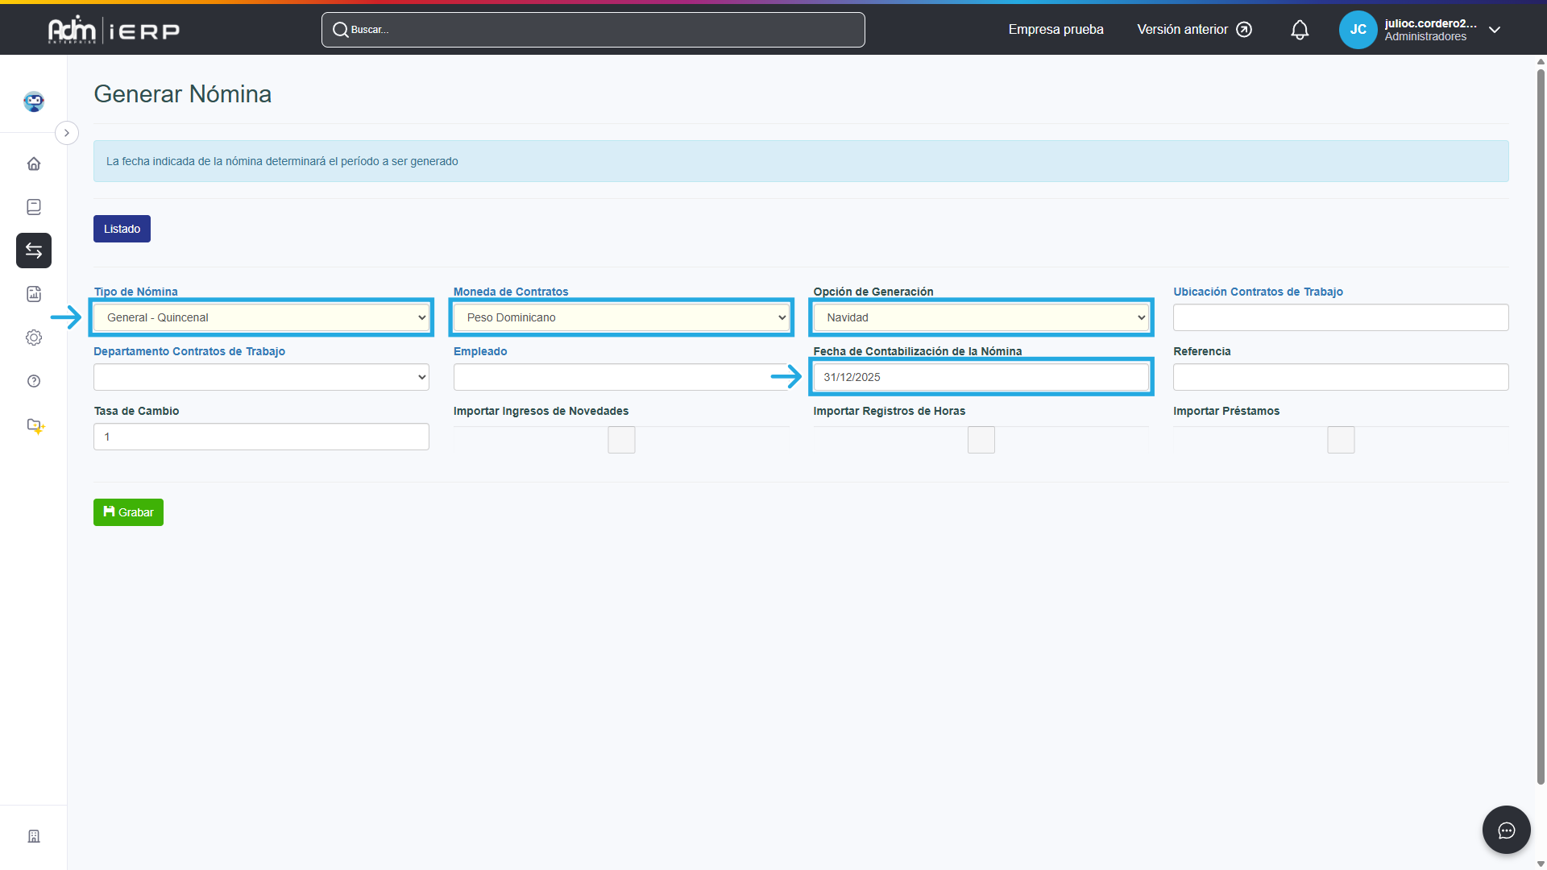
Task: Toggle the Importar Préstamos checkbox
Action: click(x=1341, y=440)
